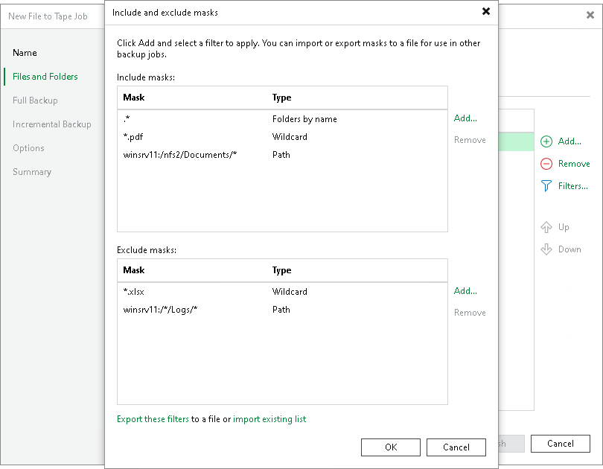Click the Down arrow icon in wizard
The height and width of the screenshot is (469, 603).
(546, 249)
